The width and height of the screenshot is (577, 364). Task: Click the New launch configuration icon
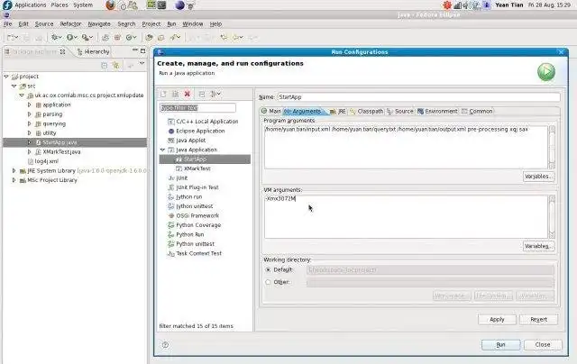pyautogui.click(x=164, y=94)
